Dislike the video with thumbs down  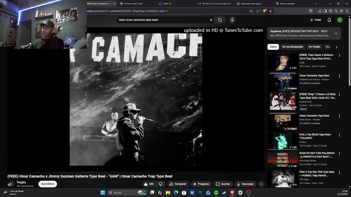pyautogui.click(x=161, y=184)
